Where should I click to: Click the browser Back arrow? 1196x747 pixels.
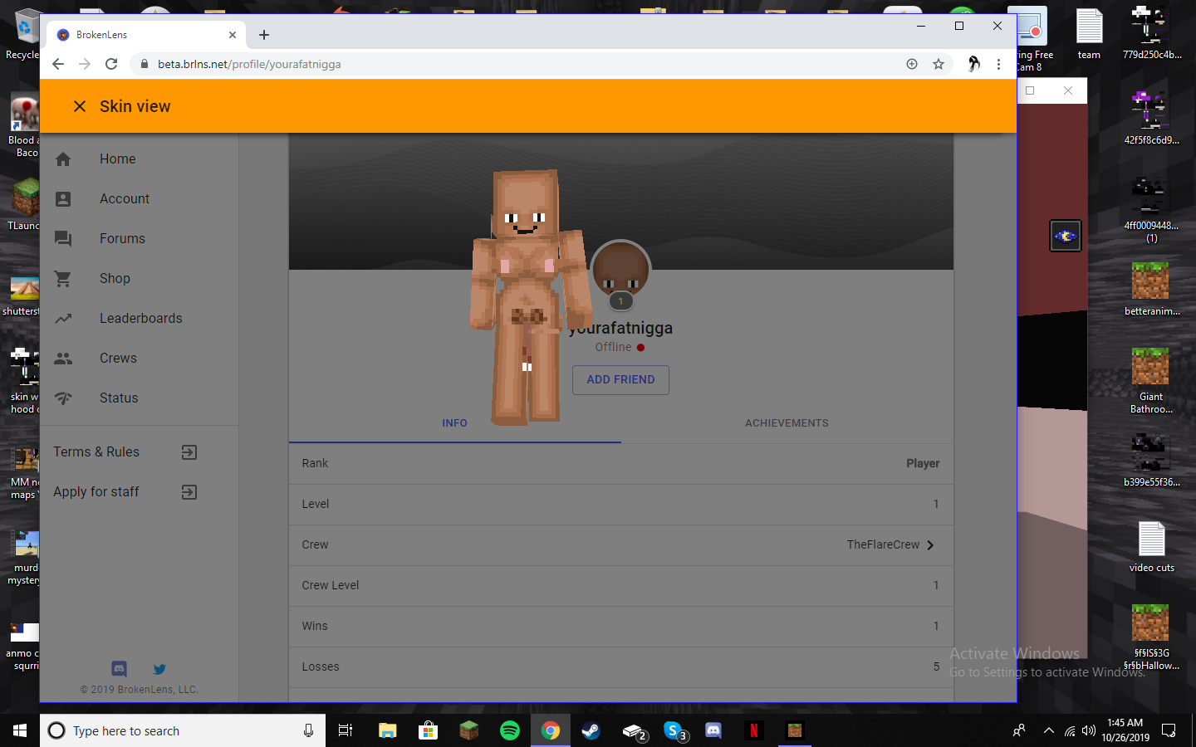58,64
